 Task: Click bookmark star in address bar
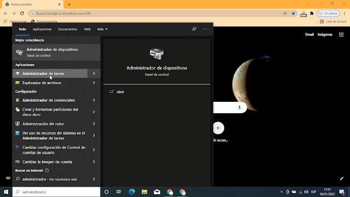[x=293, y=13]
